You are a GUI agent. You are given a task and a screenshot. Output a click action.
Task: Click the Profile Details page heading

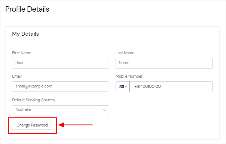(27, 9)
